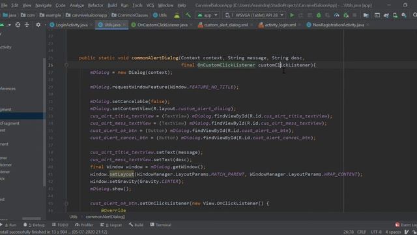Open the SDK Manager icon
The width and height of the screenshot is (417, 235).
(404, 15)
